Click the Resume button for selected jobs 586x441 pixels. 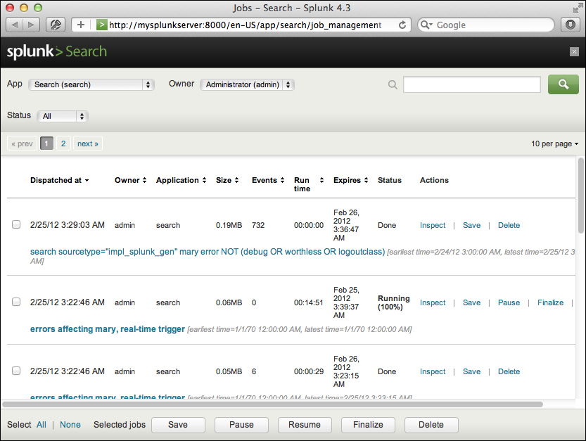pyautogui.click(x=305, y=425)
